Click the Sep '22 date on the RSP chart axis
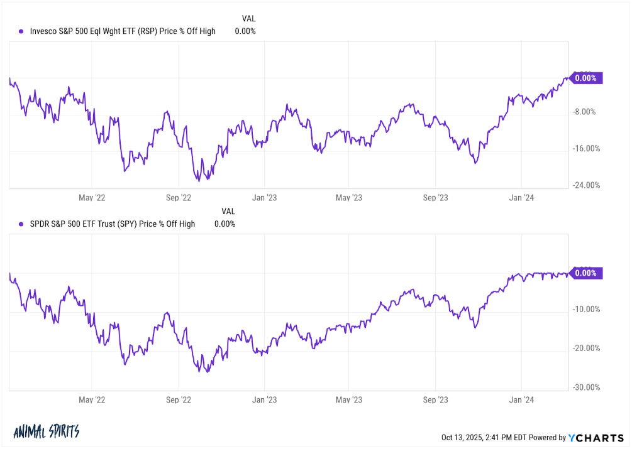The height and width of the screenshot is (449, 632). pos(177,197)
